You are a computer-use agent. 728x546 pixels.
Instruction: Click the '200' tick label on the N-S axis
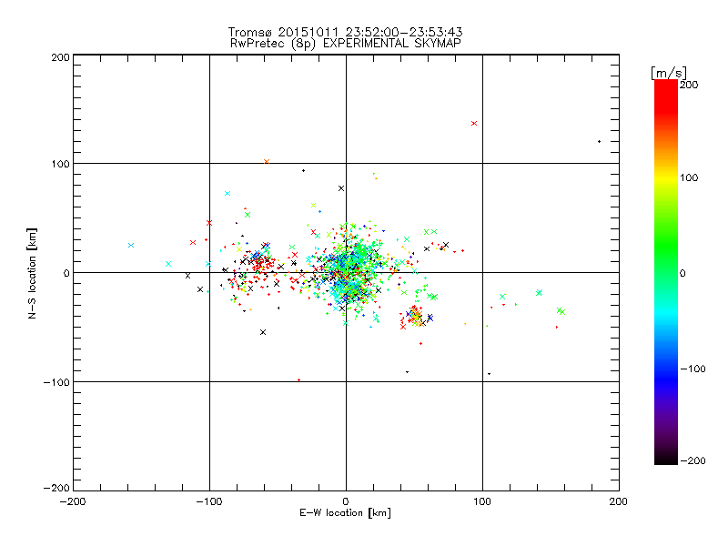pyautogui.click(x=60, y=57)
